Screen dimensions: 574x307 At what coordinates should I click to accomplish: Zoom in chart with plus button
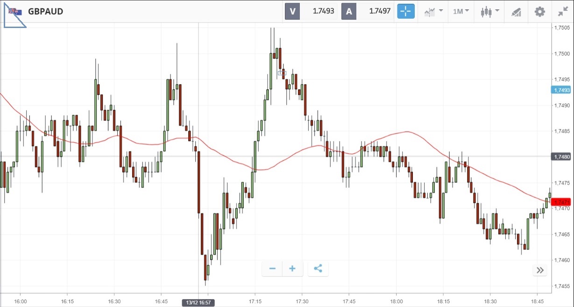[x=292, y=269]
